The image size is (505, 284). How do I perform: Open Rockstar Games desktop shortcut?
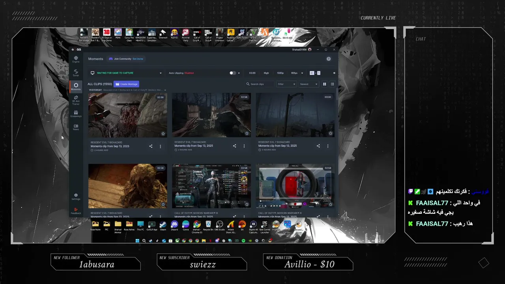point(231,35)
